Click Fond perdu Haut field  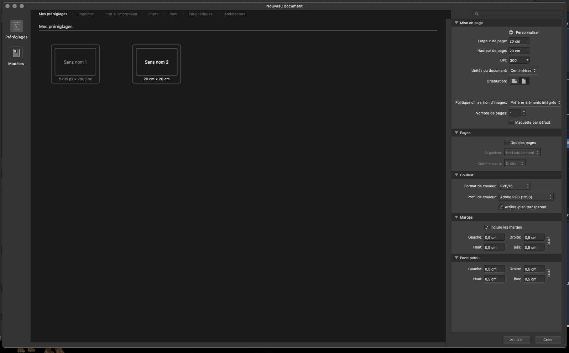[x=494, y=279]
